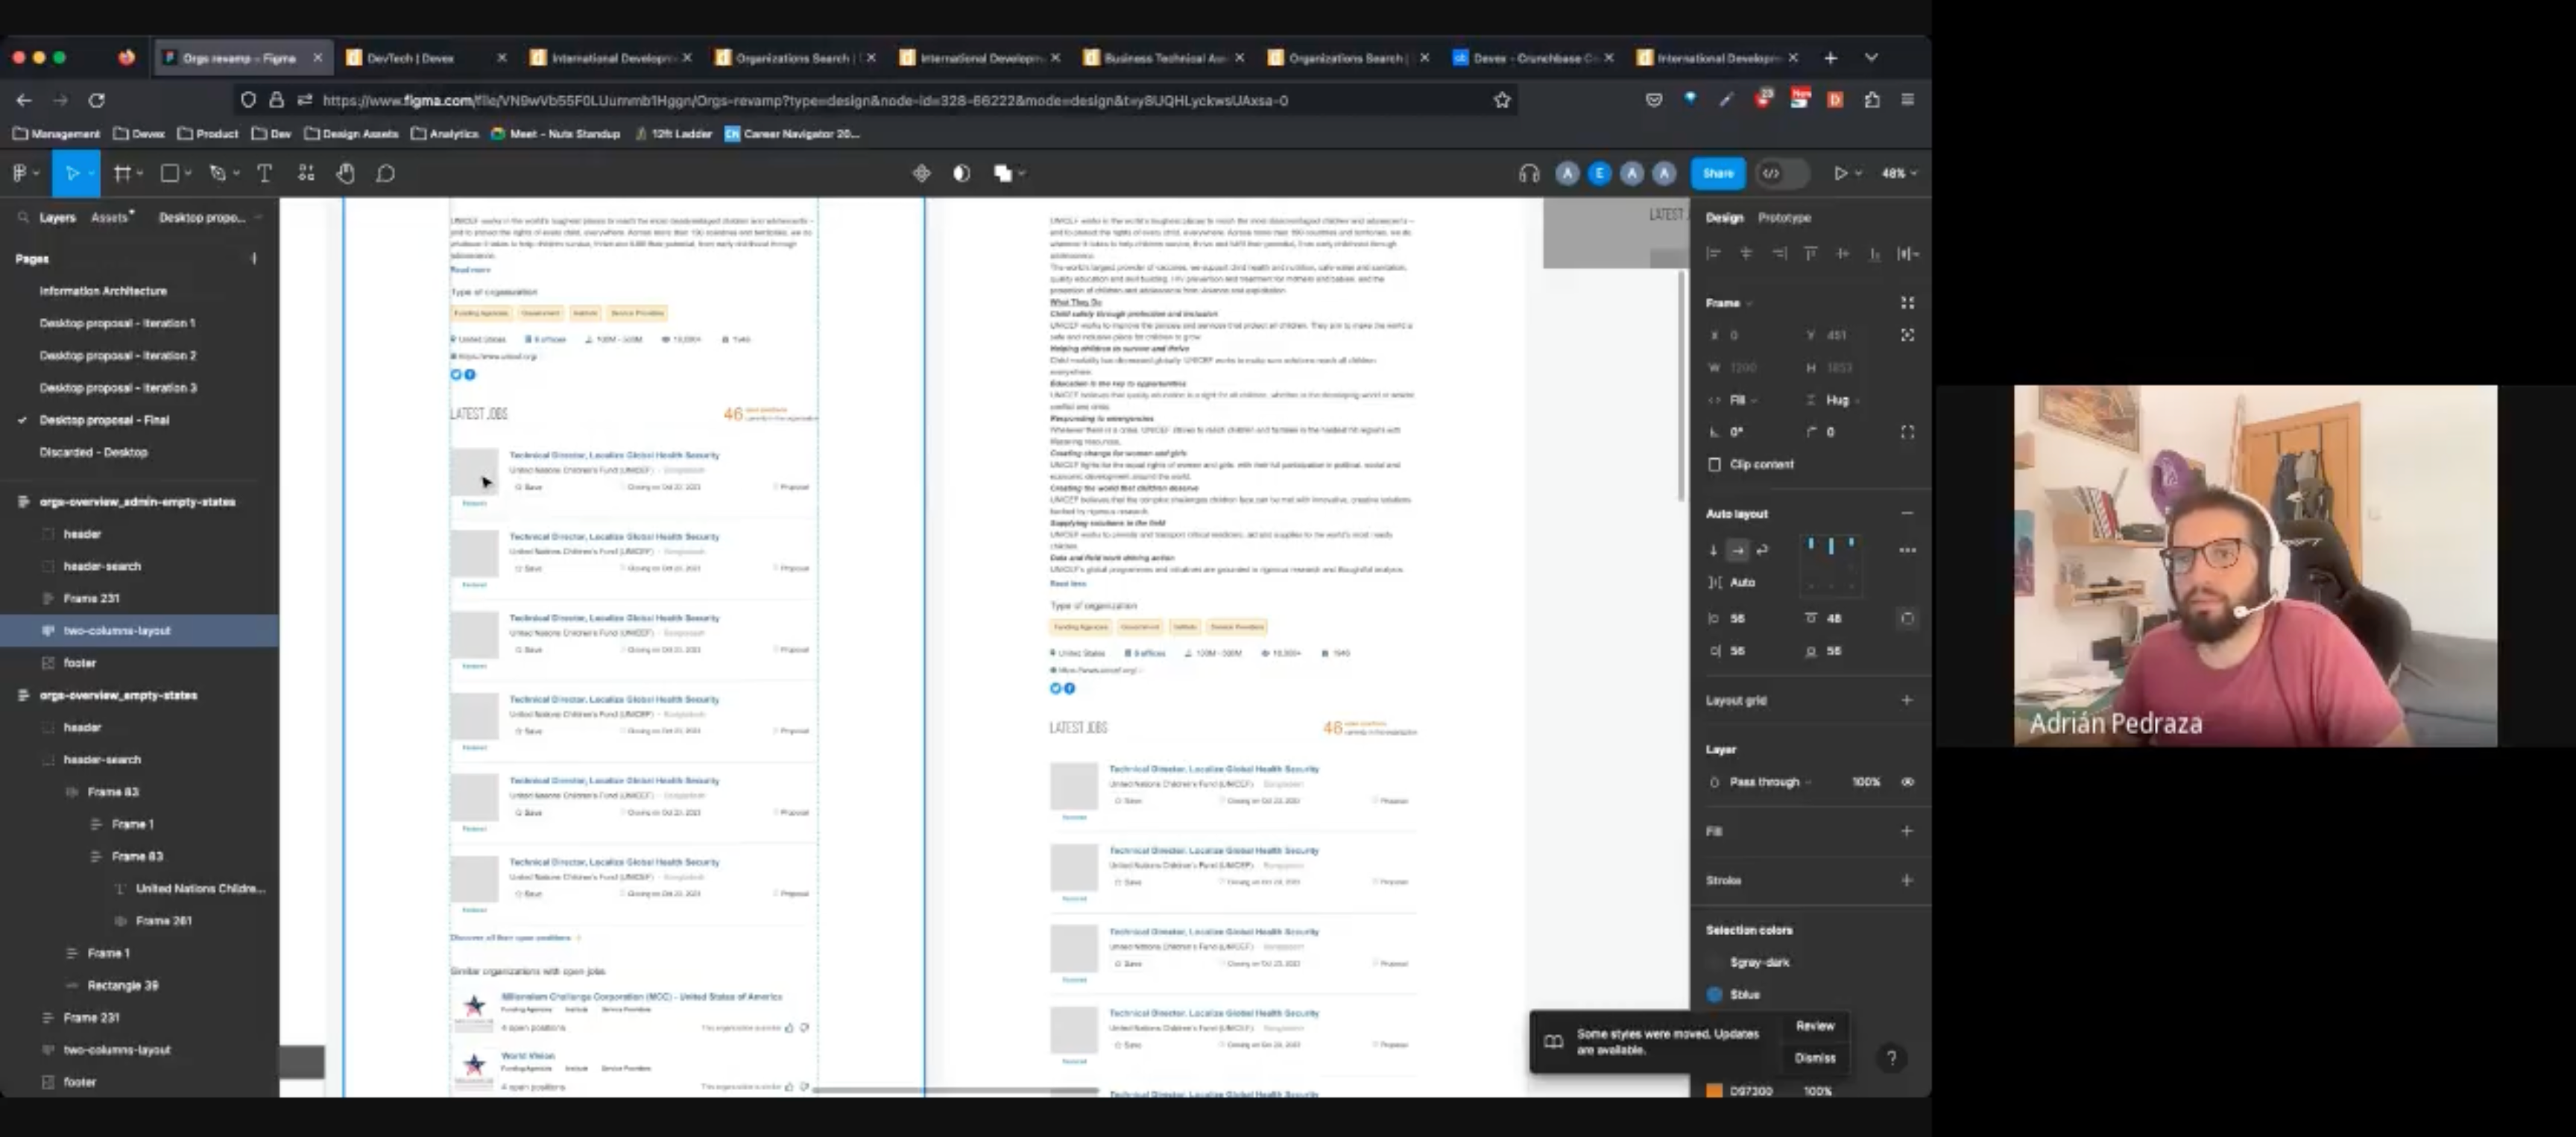The width and height of the screenshot is (2576, 1137).
Task: Open the Resources components tool
Action: click(x=306, y=174)
